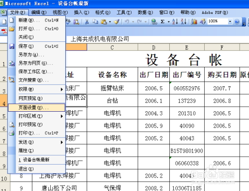Click the Insert Hyperlink globe icon
249x191 pixels.
154,21
